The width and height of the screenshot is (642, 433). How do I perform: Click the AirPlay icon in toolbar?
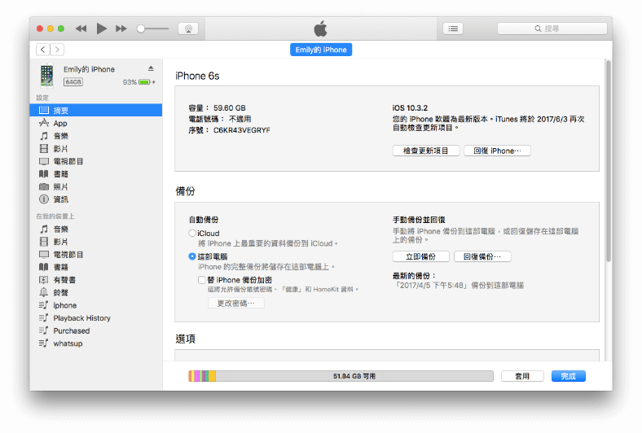click(x=188, y=28)
